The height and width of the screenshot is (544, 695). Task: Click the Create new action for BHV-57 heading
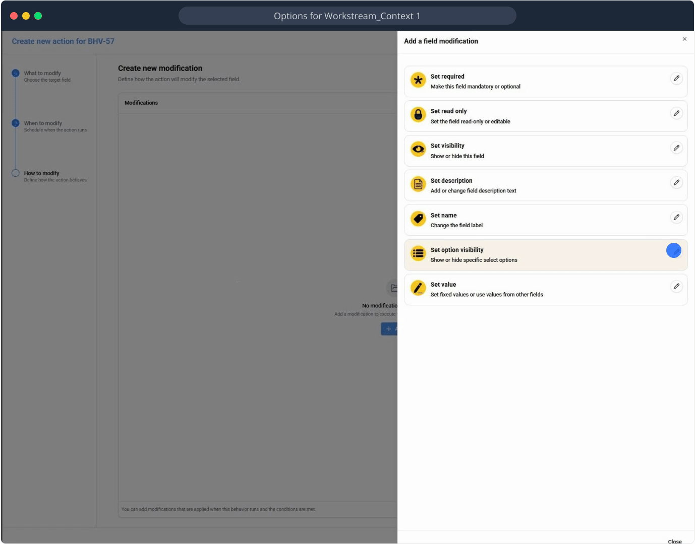point(63,41)
